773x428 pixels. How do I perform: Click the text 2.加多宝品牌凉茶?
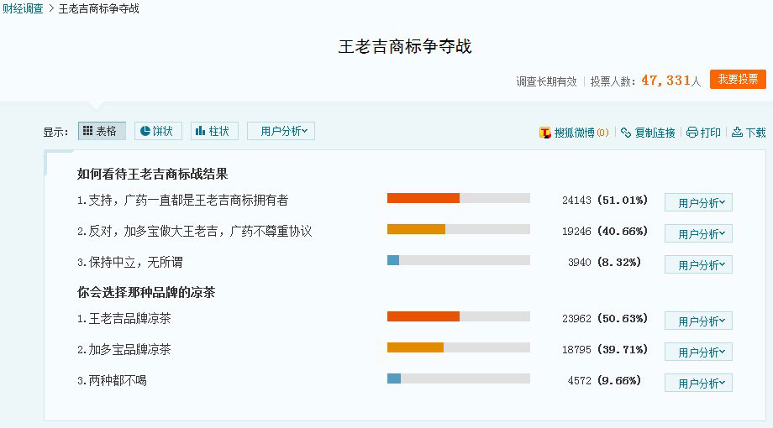[x=124, y=349]
